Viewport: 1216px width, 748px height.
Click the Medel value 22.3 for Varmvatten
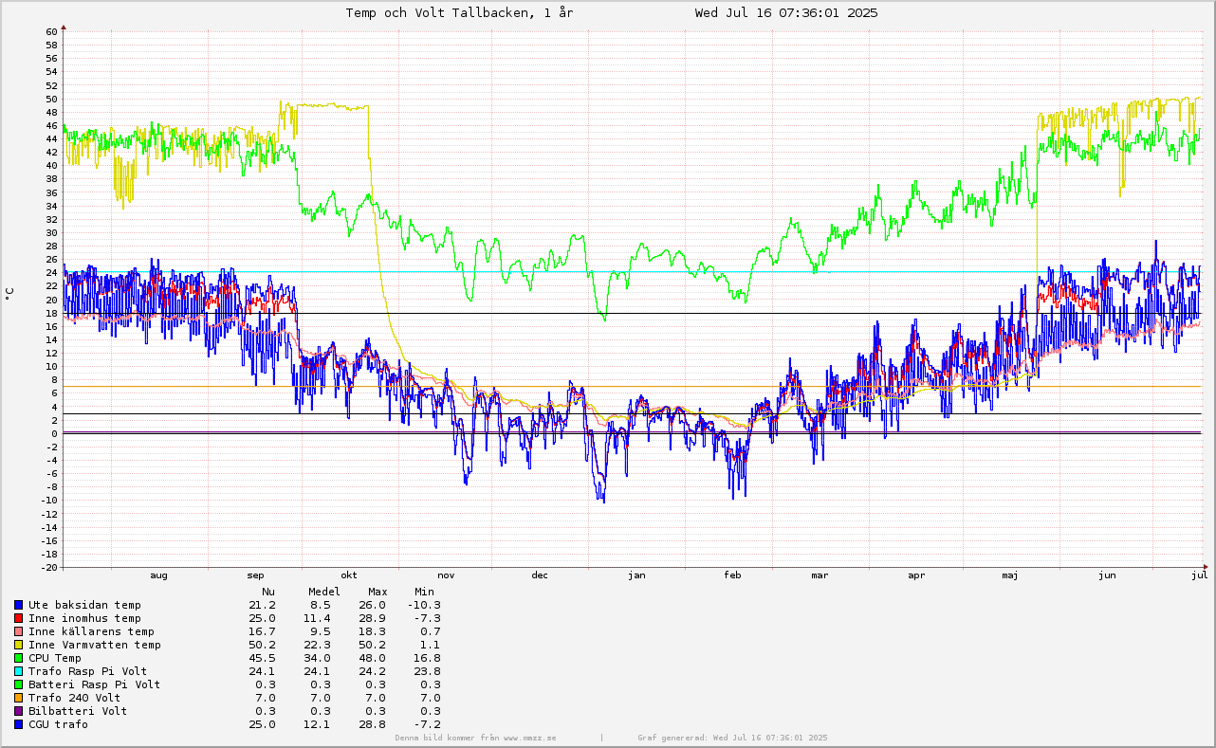(x=317, y=645)
